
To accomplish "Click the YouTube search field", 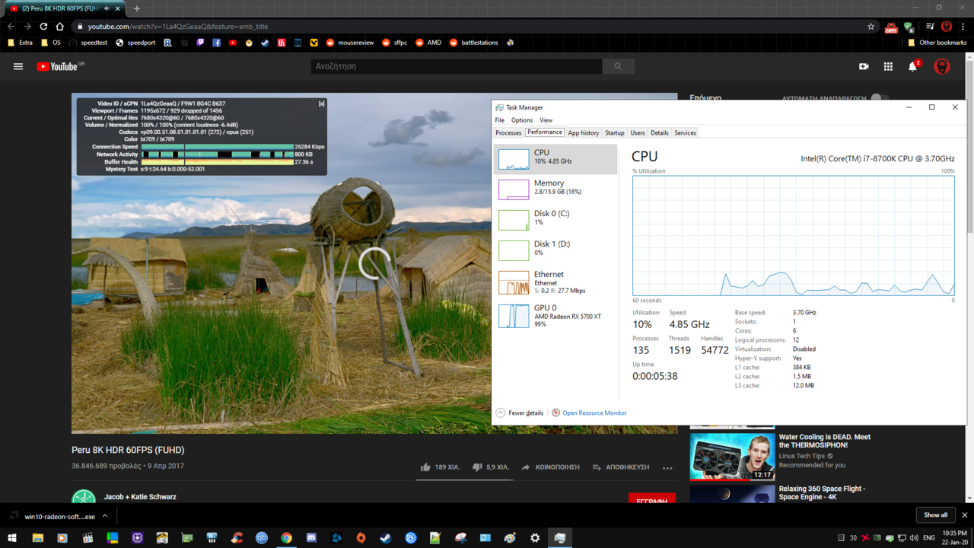I will (x=457, y=66).
